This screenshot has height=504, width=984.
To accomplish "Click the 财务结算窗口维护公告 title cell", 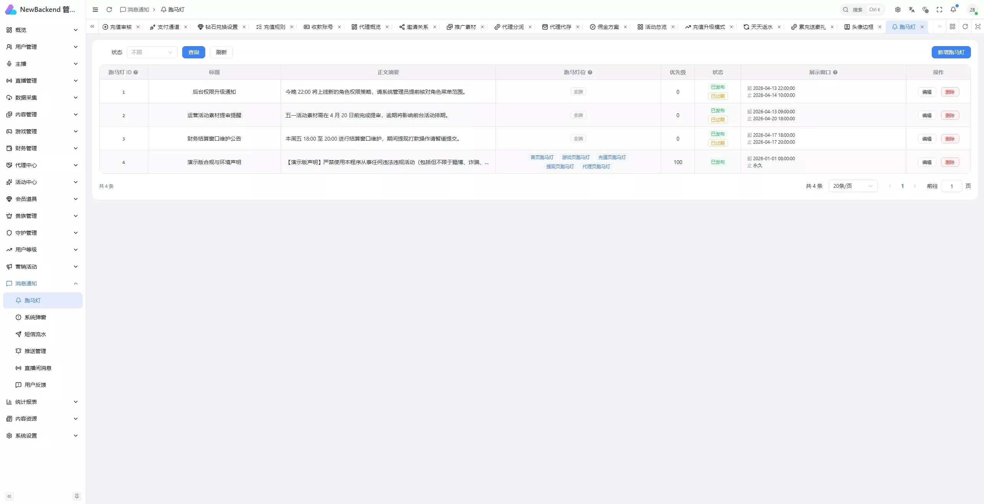I will coord(214,139).
